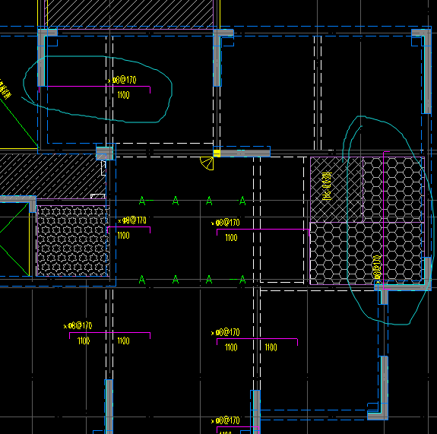Pick the right 1100 under the Φ8@170 below the star hatch
437x434 pixels.
[123, 341]
